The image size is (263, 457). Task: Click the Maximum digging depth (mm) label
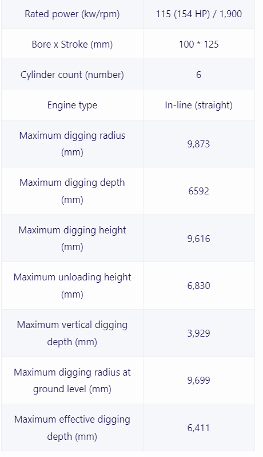(72, 191)
